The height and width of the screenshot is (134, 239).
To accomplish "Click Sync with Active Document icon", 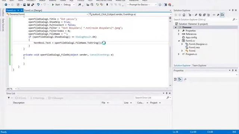I will pyautogui.click(x=196, y=15).
